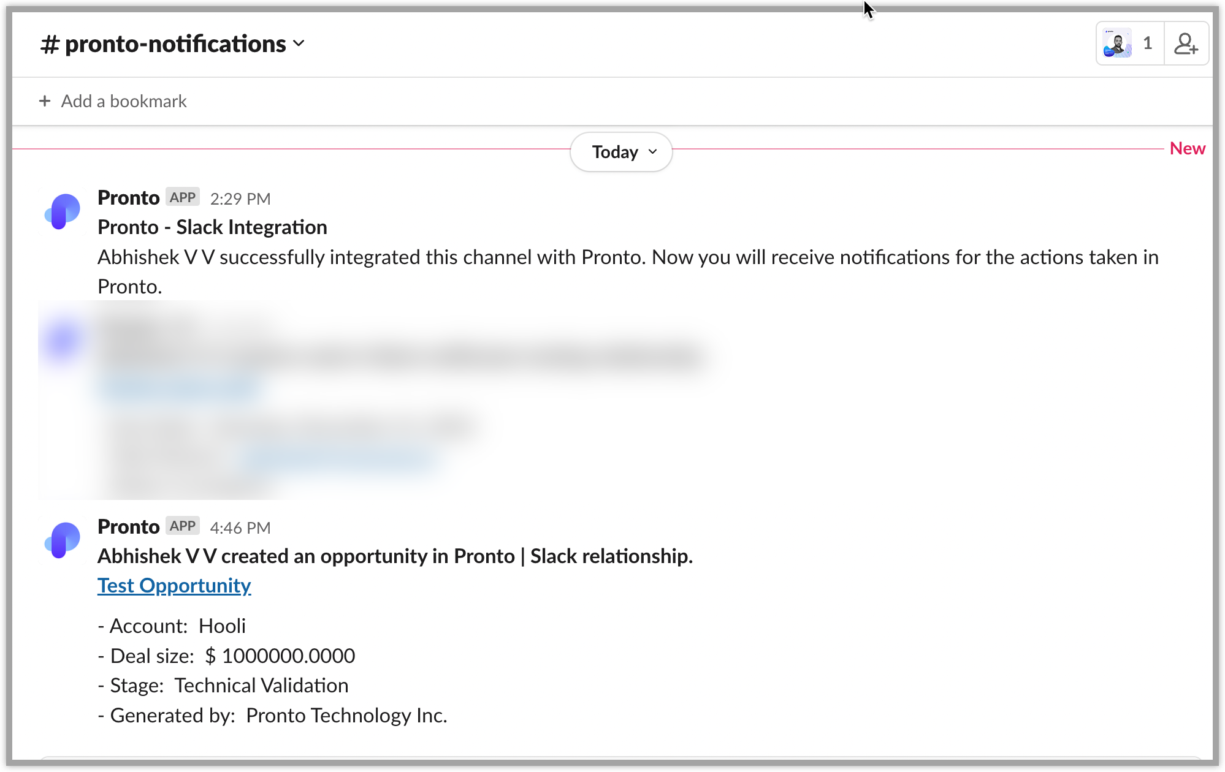Click the 2:29 PM message timestamp
Screen dimensions: 1225x772
pos(240,199)
